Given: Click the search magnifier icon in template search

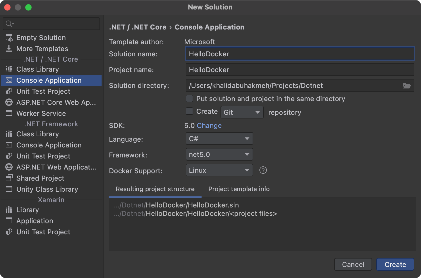Looking at the screenshot, I should pos(9,24).
